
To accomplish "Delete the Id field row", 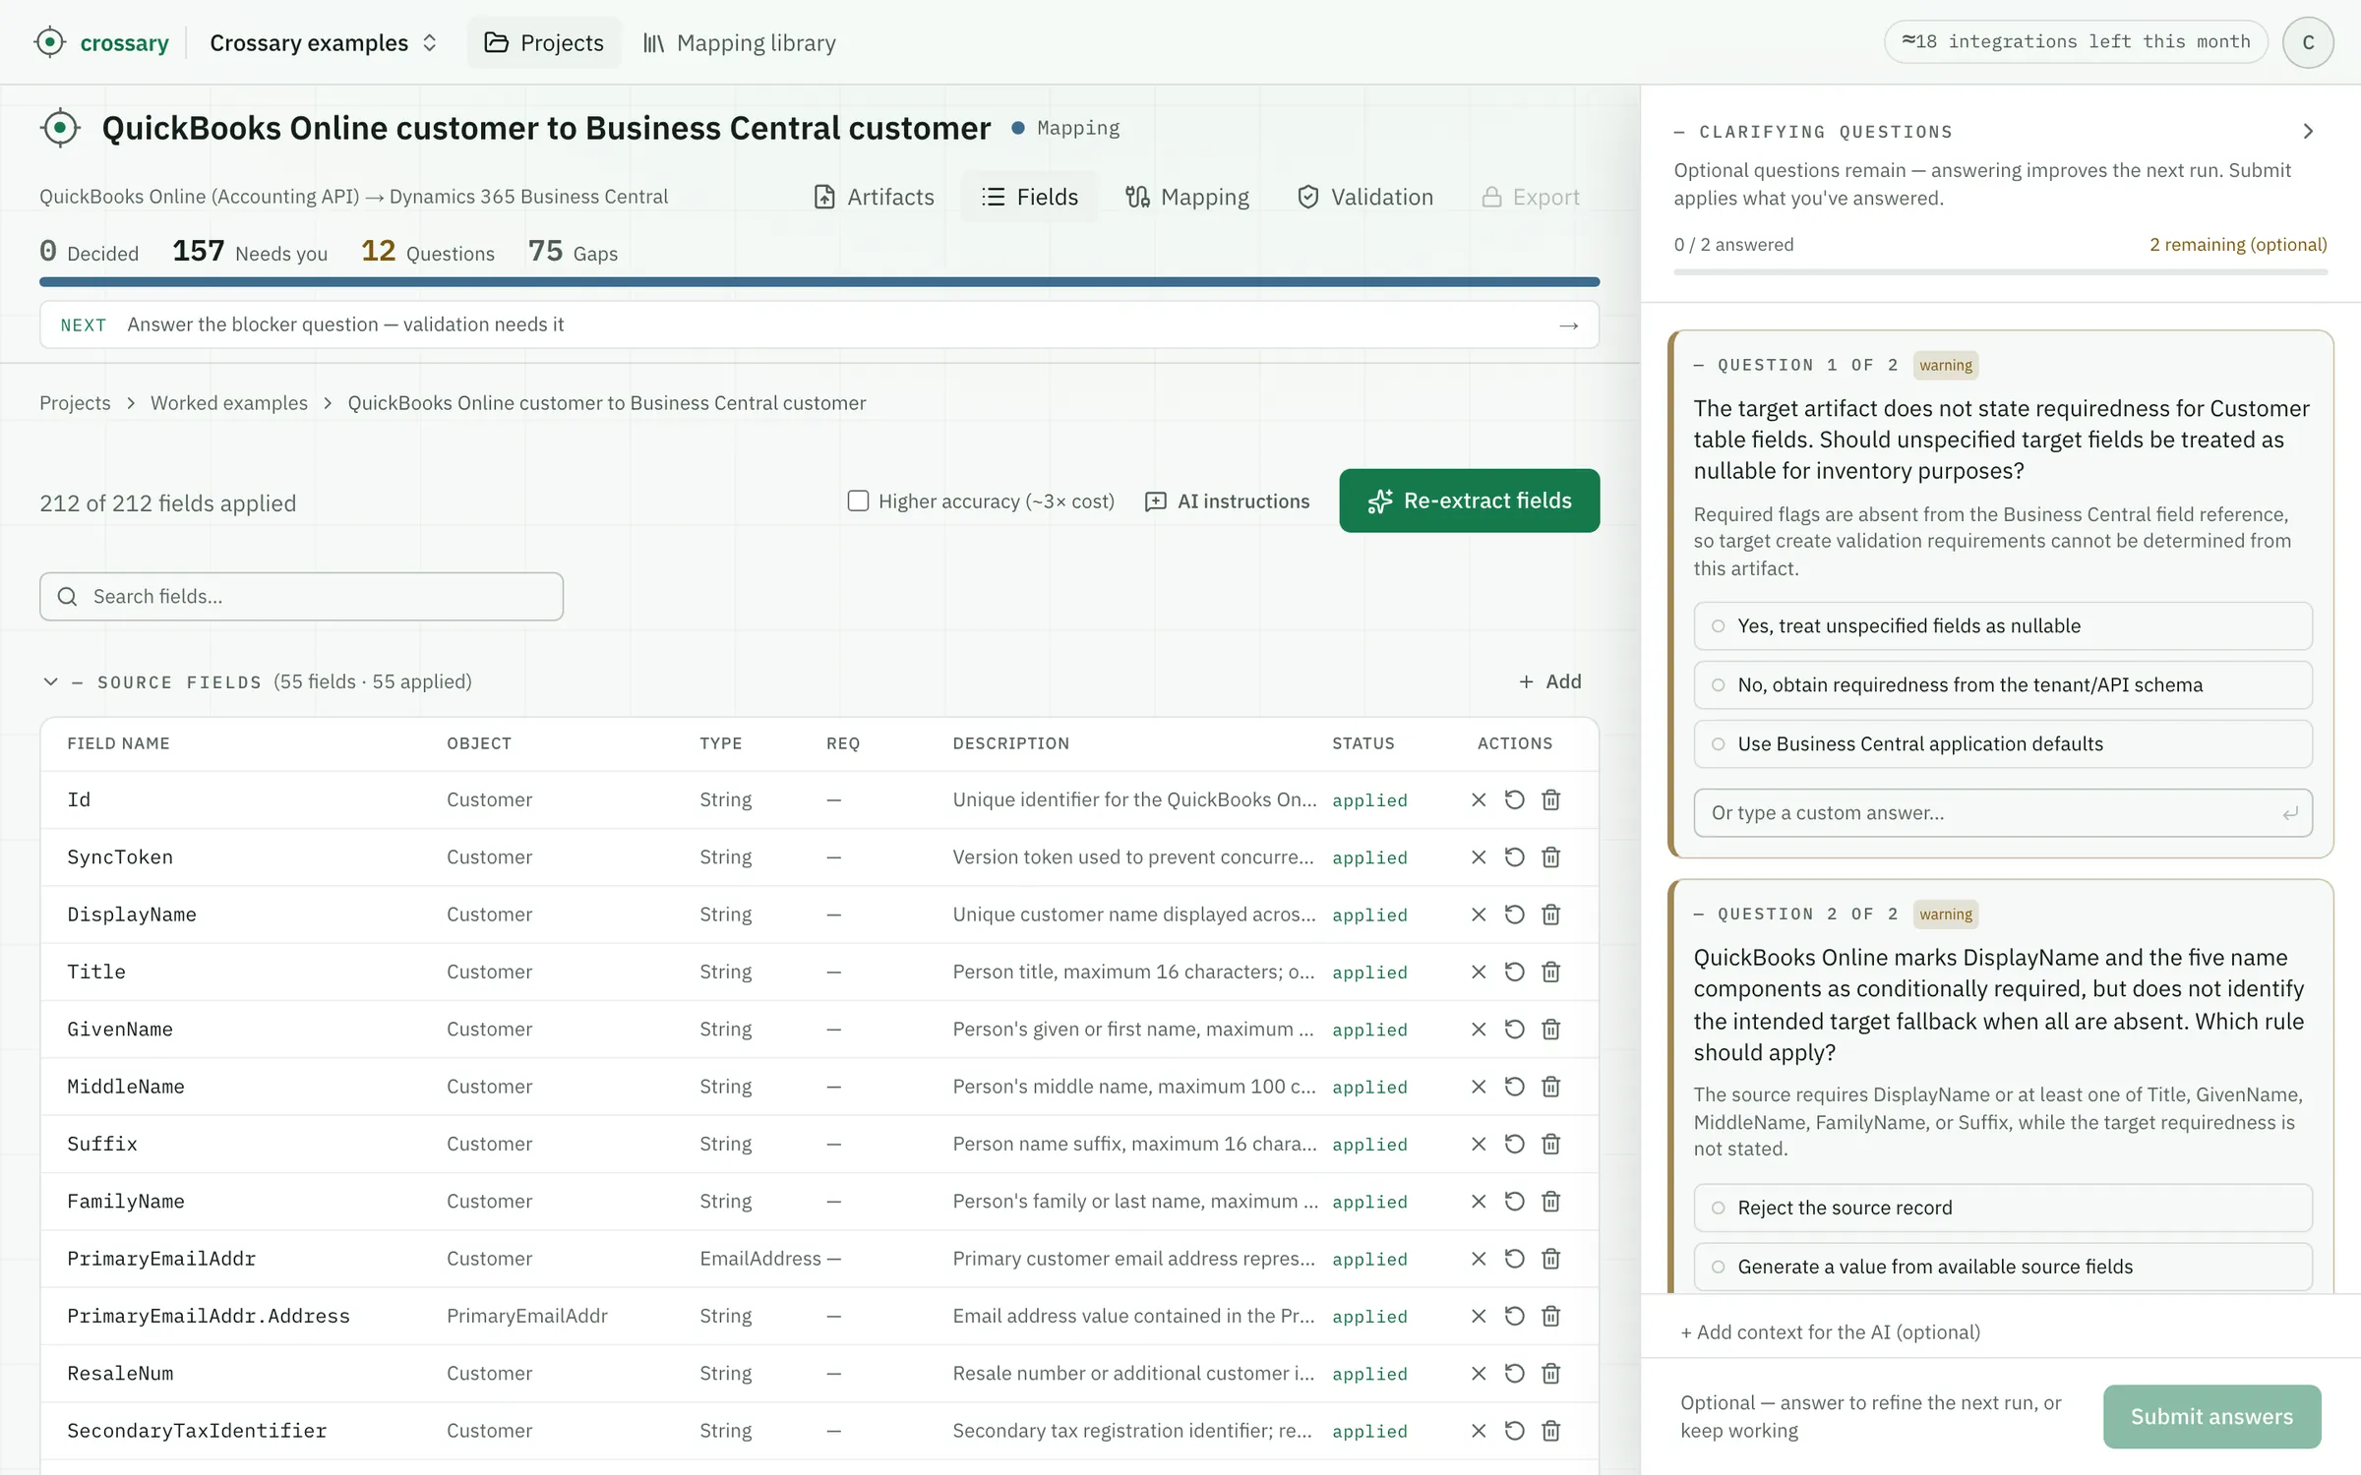I will (x=1551, y=799).
